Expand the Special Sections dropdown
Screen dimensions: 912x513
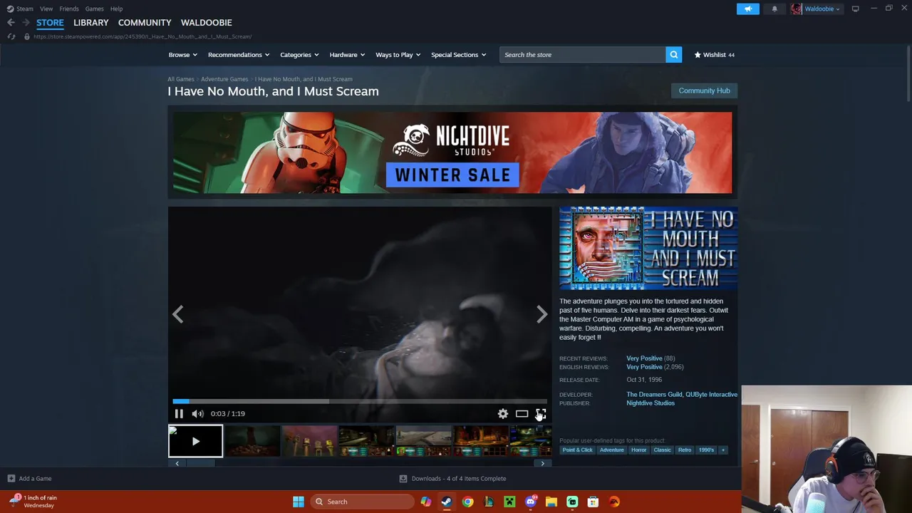click(x=458, y=55)
